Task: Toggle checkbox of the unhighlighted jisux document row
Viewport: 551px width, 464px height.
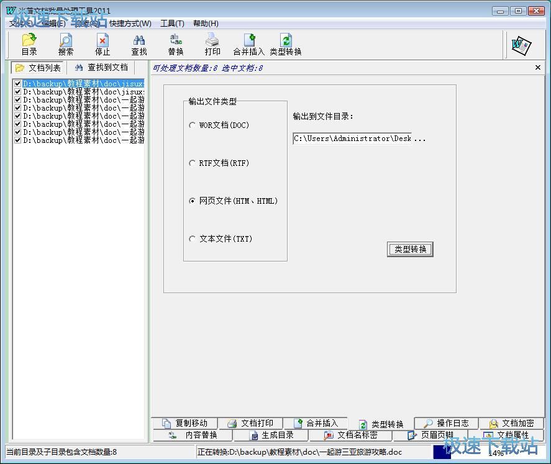Action: (17, 92)
